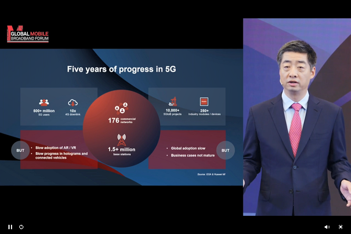Click the reload icon next to pause
This screenshot has height=234, width=351.
coord(22,227)
